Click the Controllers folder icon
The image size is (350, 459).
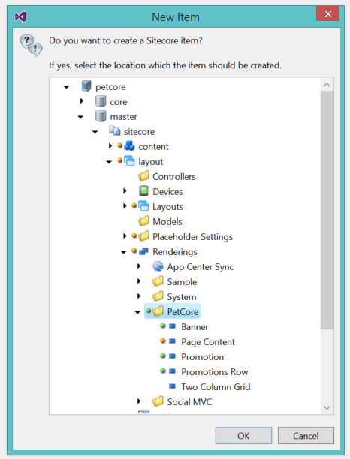click(x=143, y=176)
